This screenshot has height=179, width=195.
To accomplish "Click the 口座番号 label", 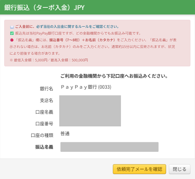I will tap(44, 124).
